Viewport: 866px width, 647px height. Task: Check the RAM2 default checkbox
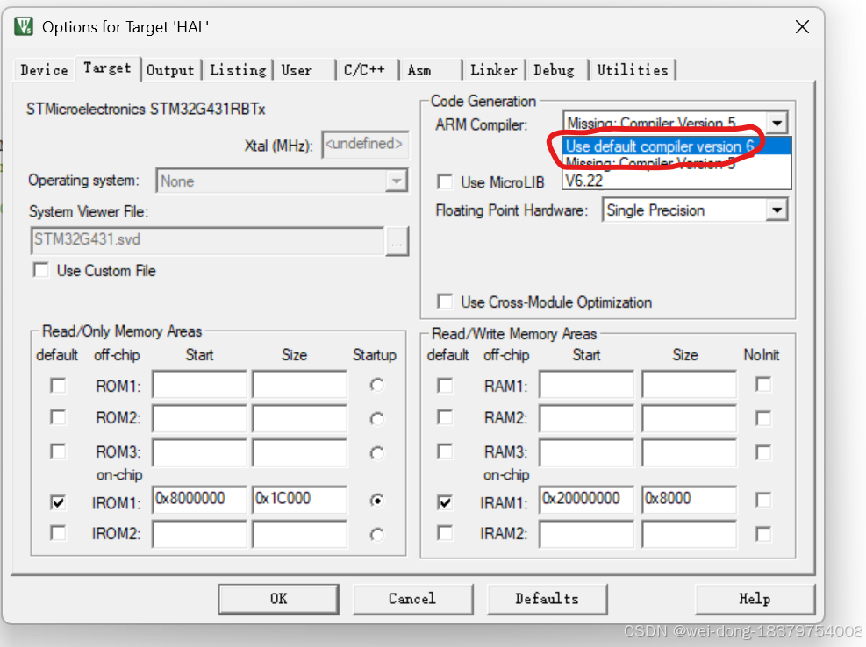point(445,416)
